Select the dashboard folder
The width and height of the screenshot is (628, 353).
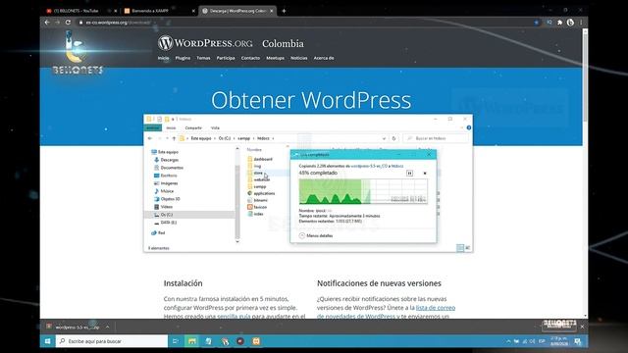(x=260, y=159)
